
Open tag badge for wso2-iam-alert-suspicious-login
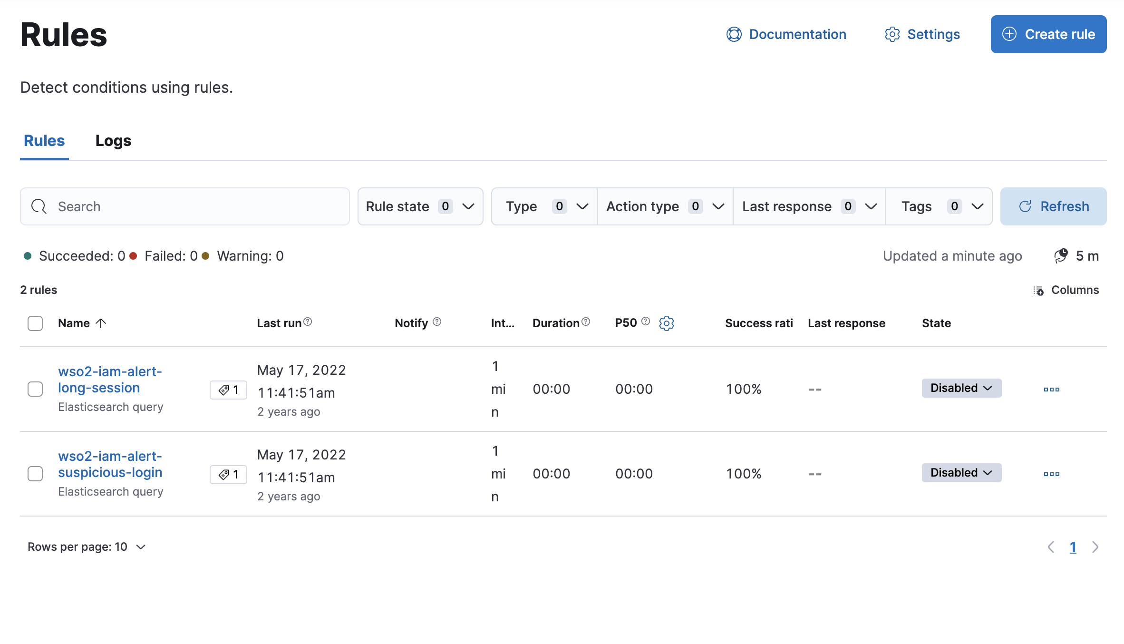coord(228,475)
